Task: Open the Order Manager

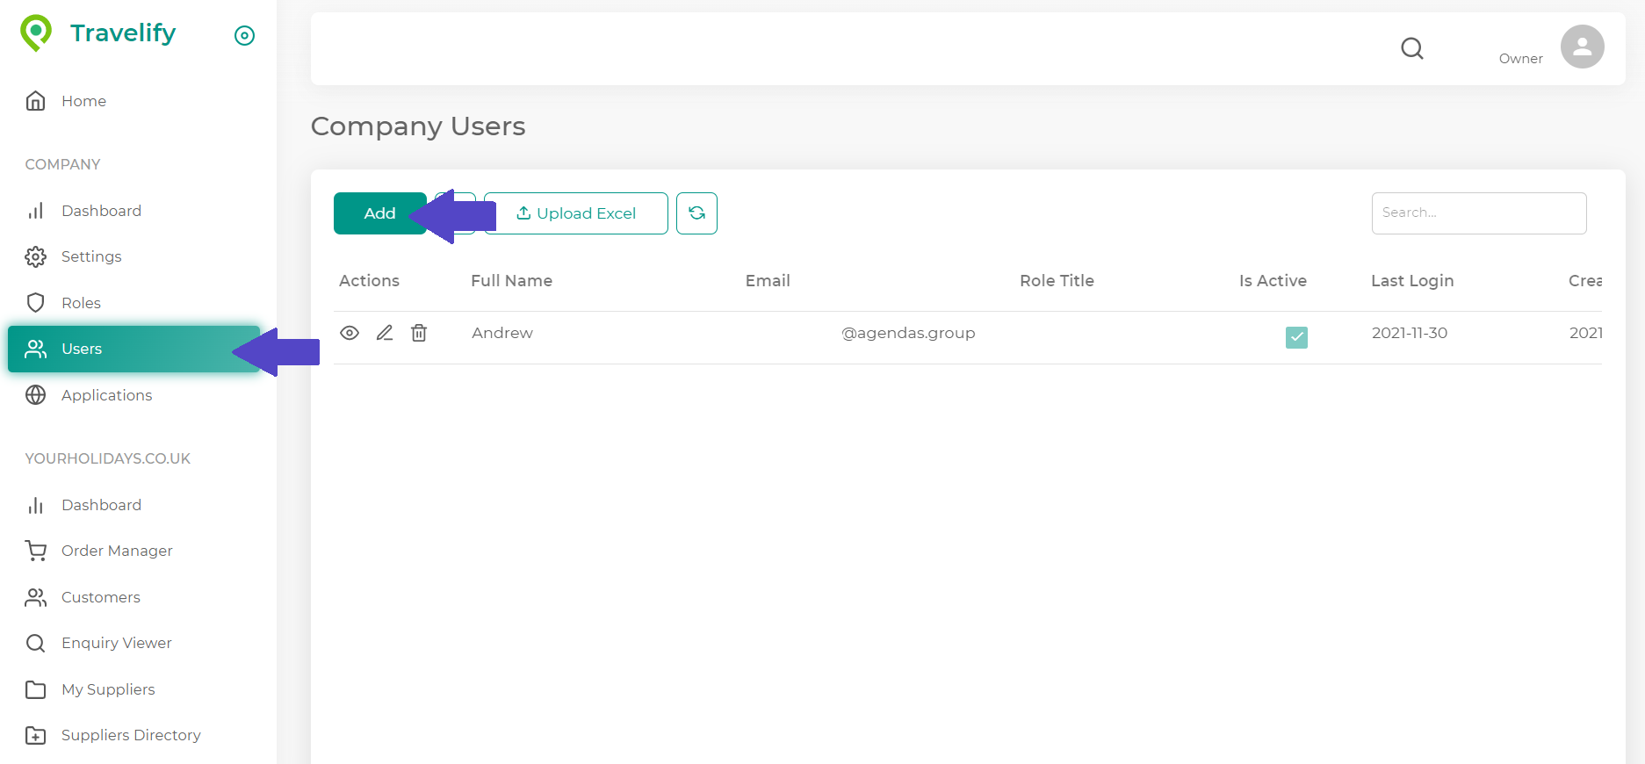Action: [x=117, y=551]
